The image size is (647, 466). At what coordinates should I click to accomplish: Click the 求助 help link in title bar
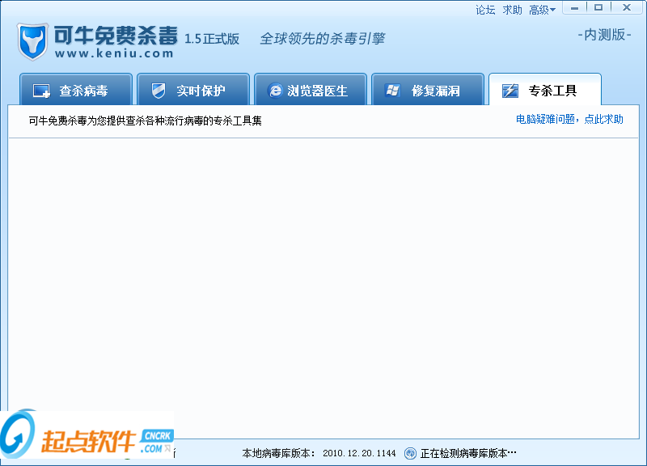(512, 10)
